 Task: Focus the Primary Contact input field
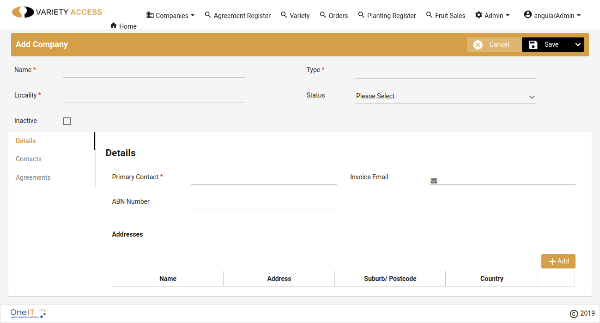[x=264, y=177]
